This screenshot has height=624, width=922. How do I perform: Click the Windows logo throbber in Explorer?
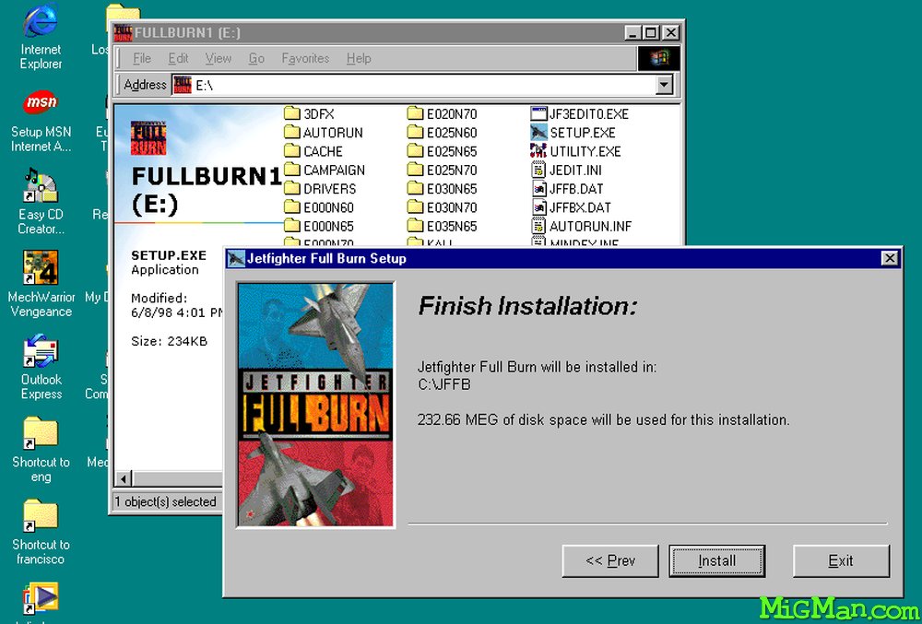tap(658, 58)
